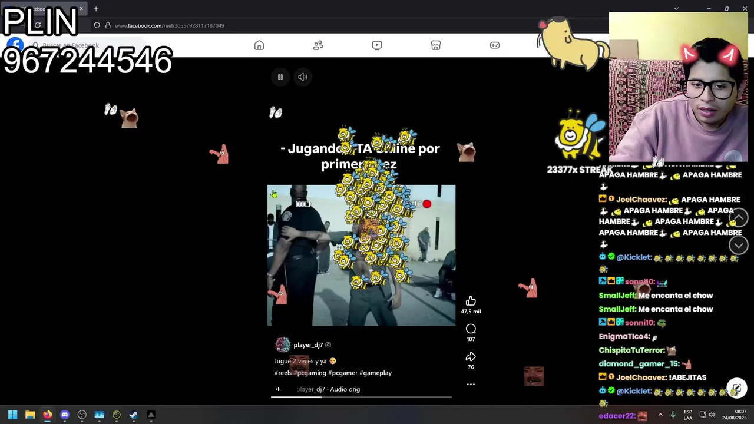
Task: Go to Facebook Home
Action: [x=259, y=45]
